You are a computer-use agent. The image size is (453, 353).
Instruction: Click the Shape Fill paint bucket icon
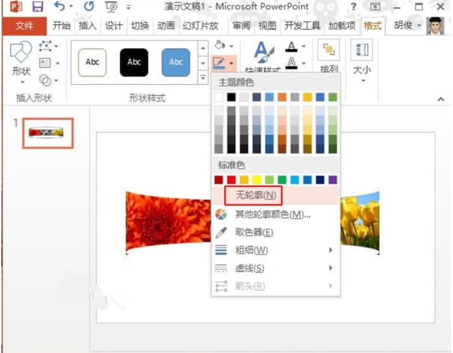220,45
